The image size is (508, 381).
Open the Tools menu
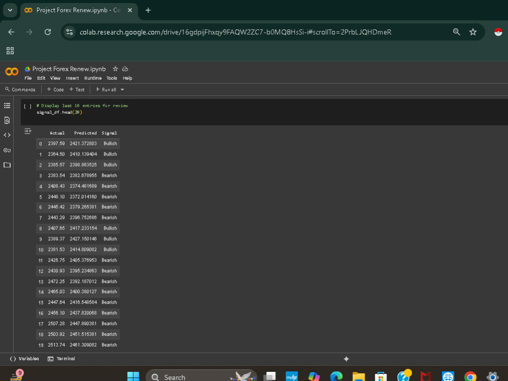tap(112, 78)
